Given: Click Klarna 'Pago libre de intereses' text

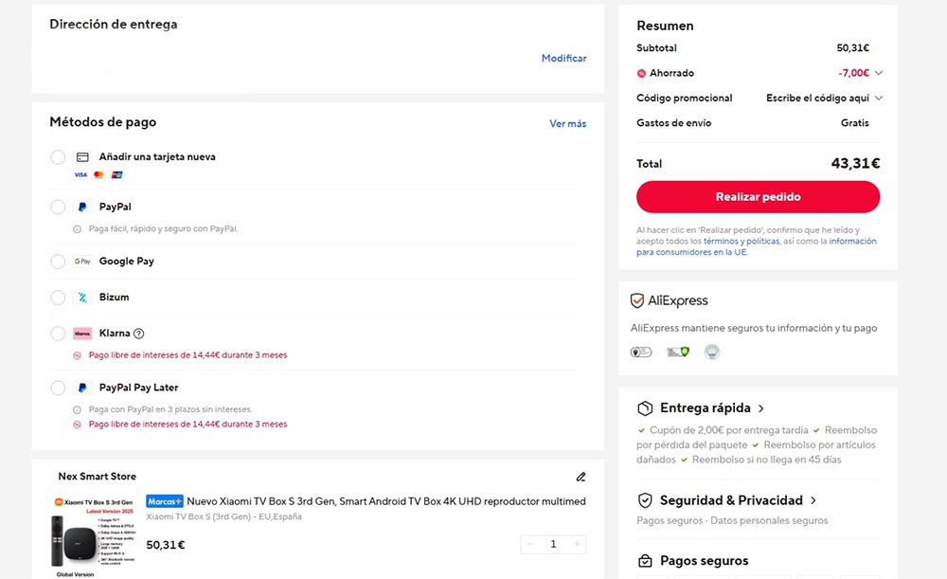Looking at the screenshot, I should [x=188, y=355].
